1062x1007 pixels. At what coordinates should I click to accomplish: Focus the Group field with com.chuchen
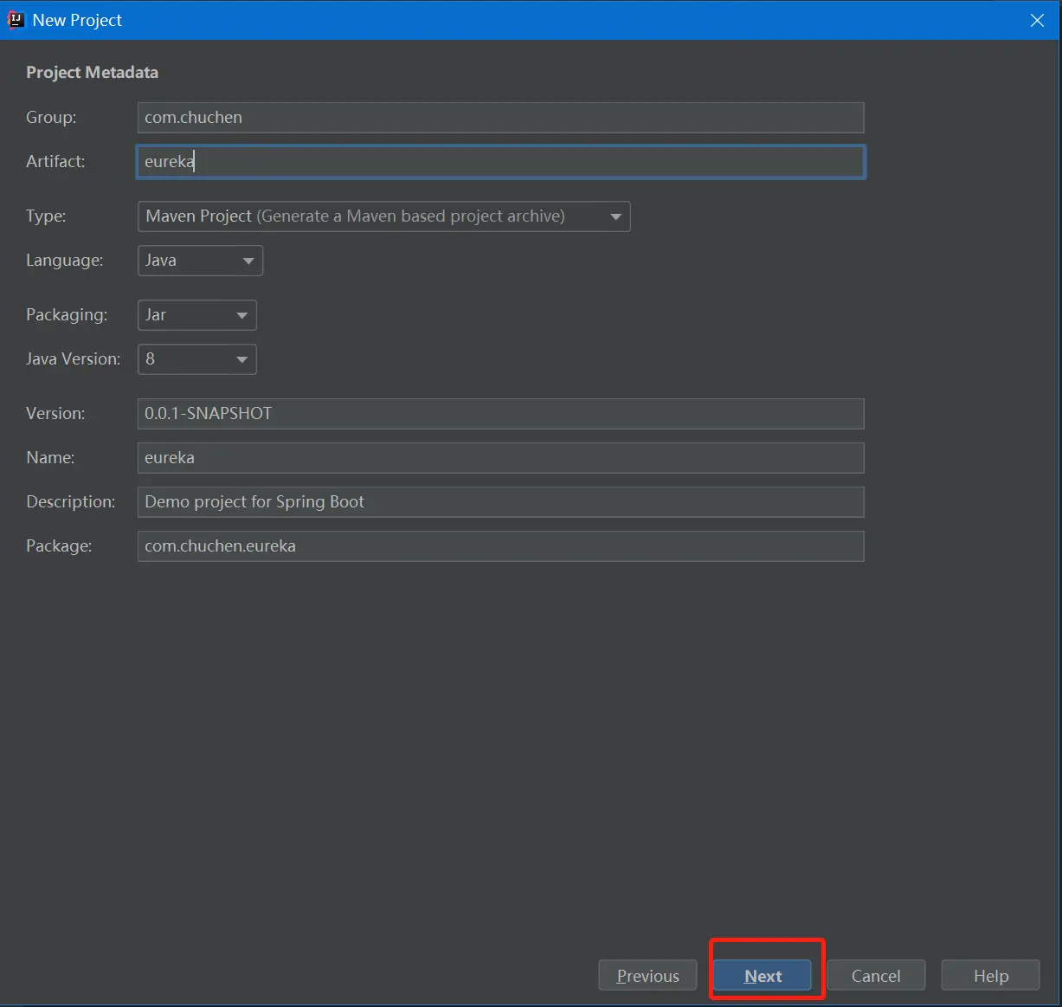click(x=500, y=118)
